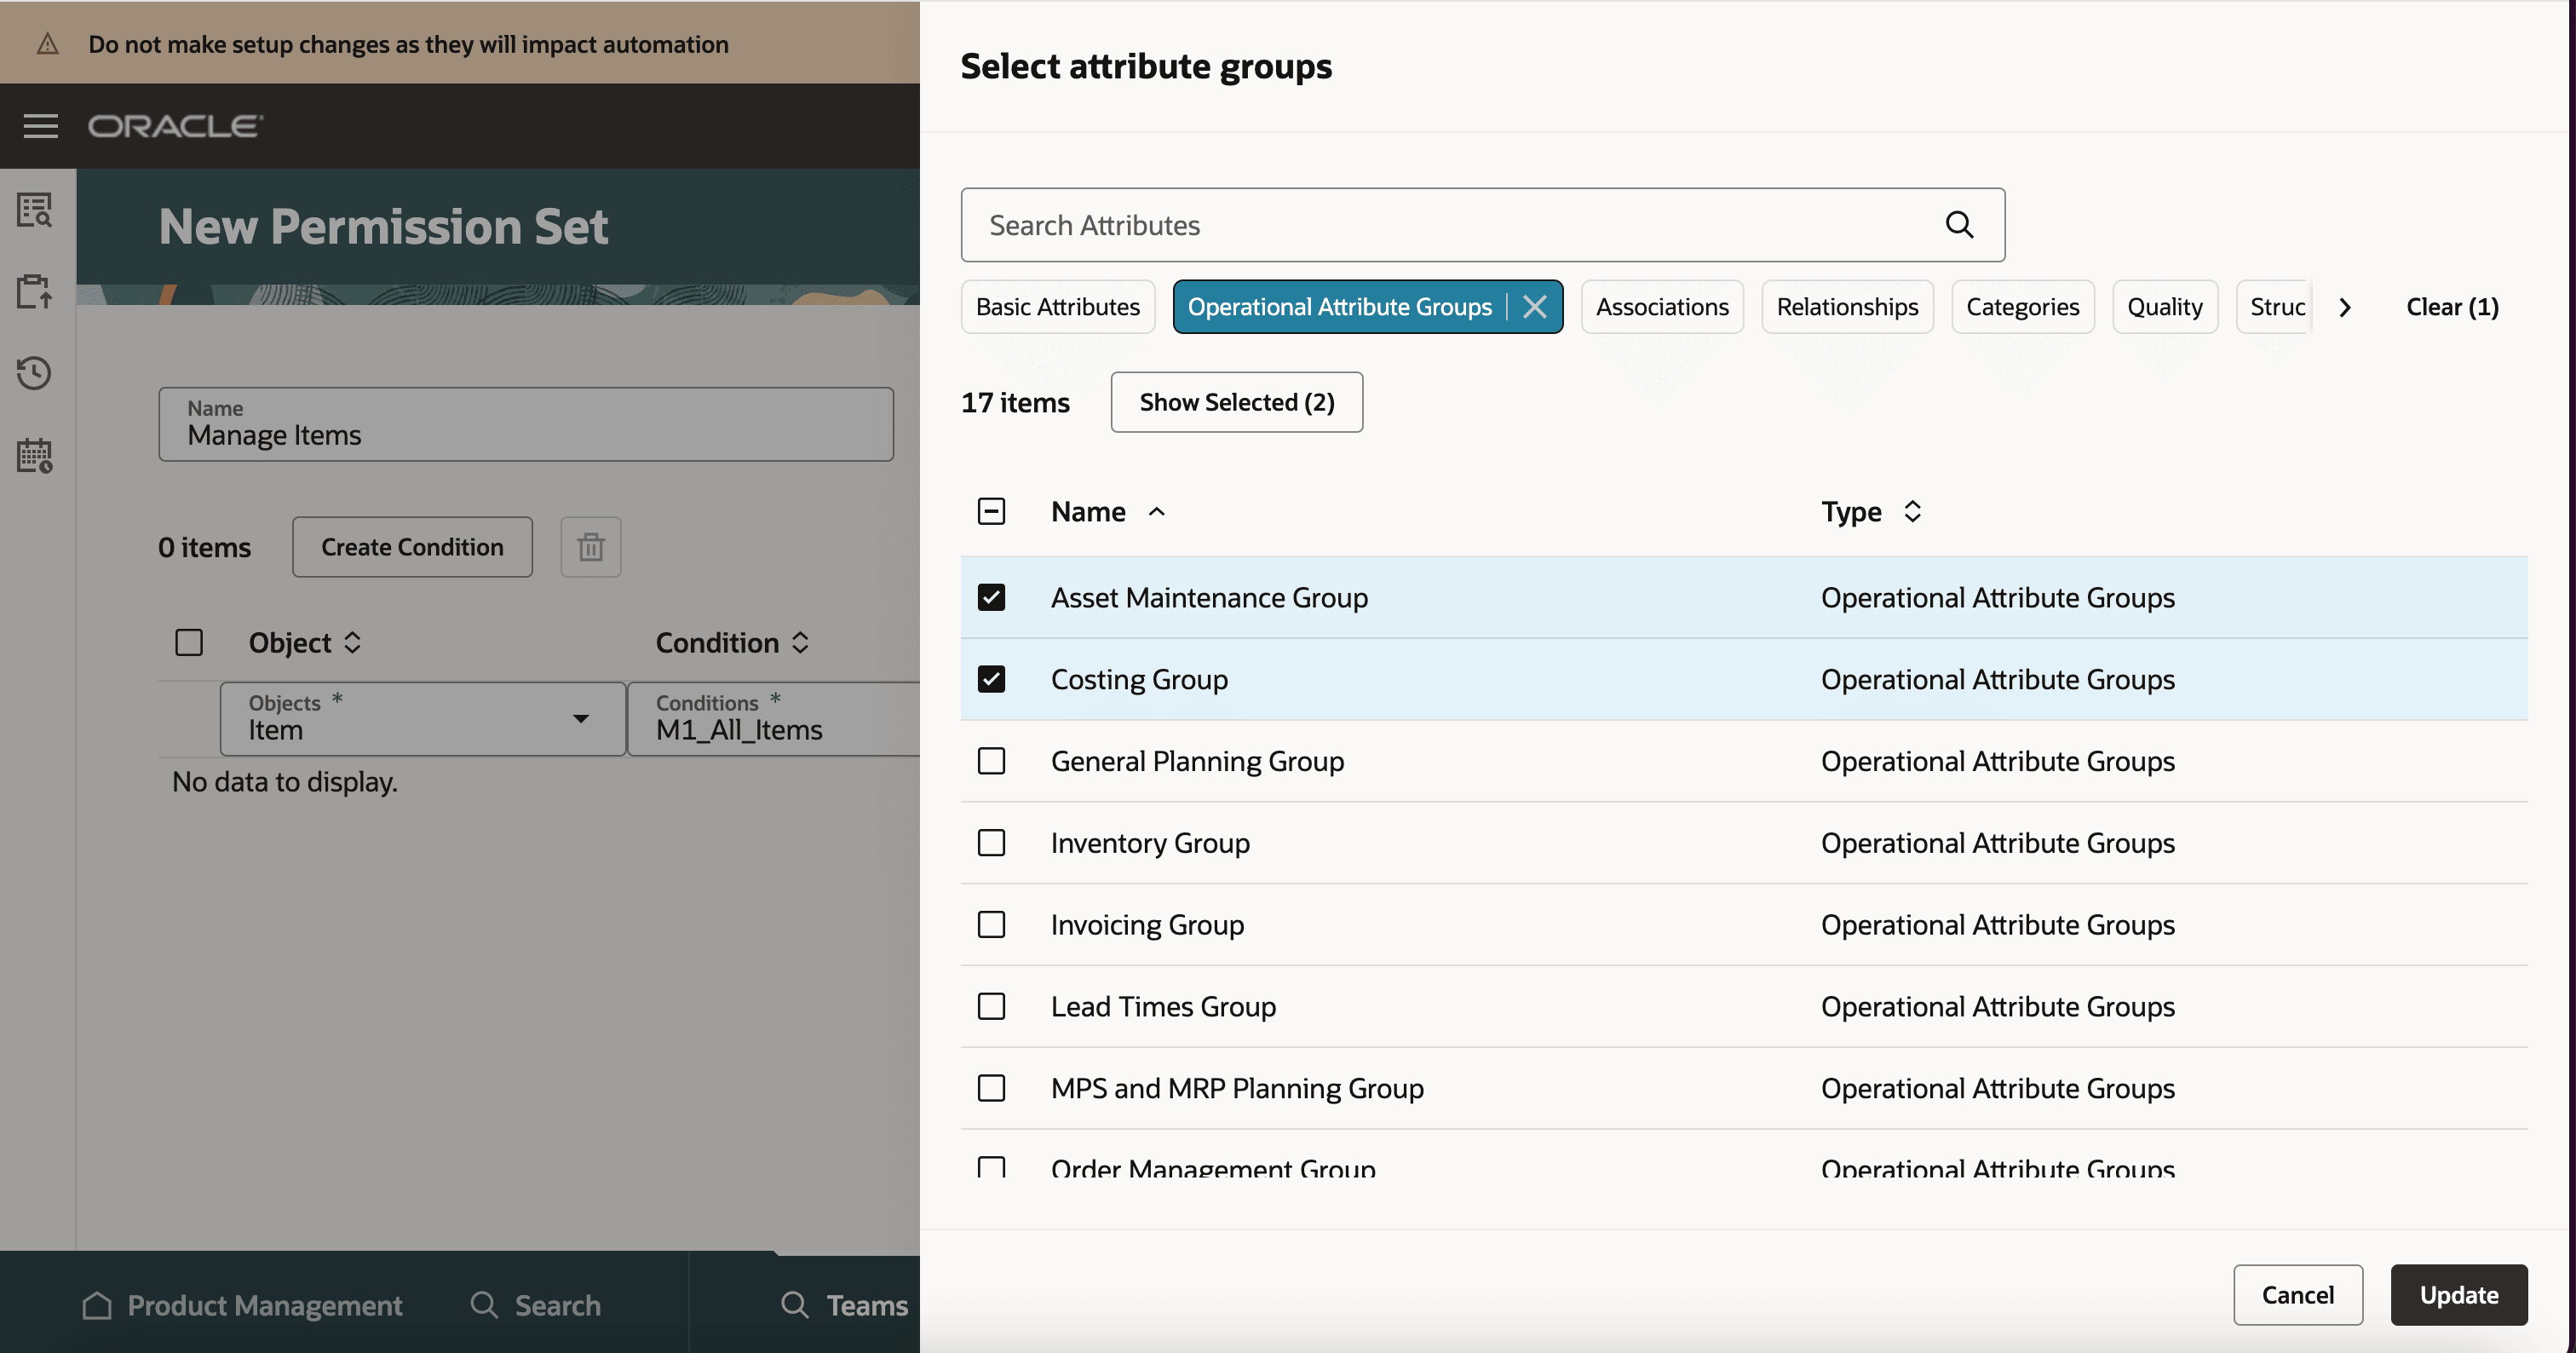The height and width of the screenshot is (1353, 2576).
Task: Toggle the select-all attribute groups checkbox
Action: 991,512
